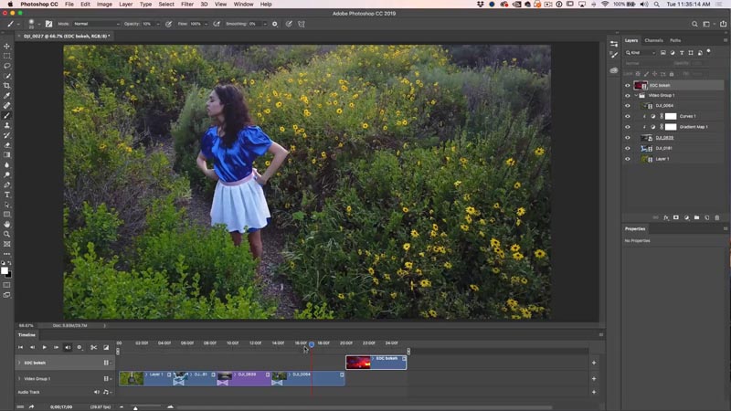The width and height of the screenshot is (731, 411).
Task: Delete layer using trash icon
Action: (717, 217)
